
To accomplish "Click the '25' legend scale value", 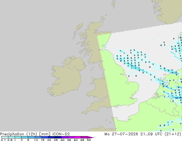I will click(x=56, y=140).
